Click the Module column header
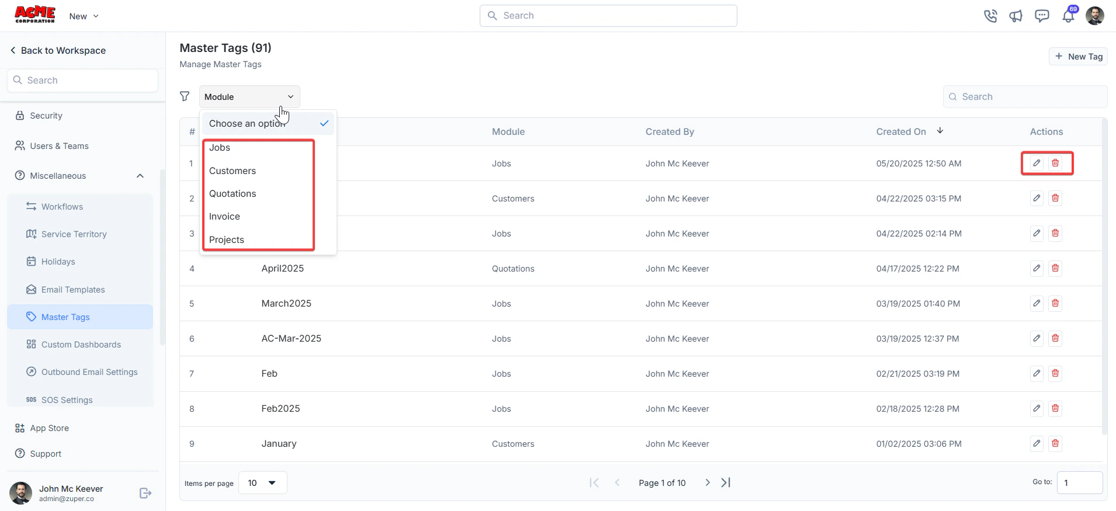 point(508,131)
